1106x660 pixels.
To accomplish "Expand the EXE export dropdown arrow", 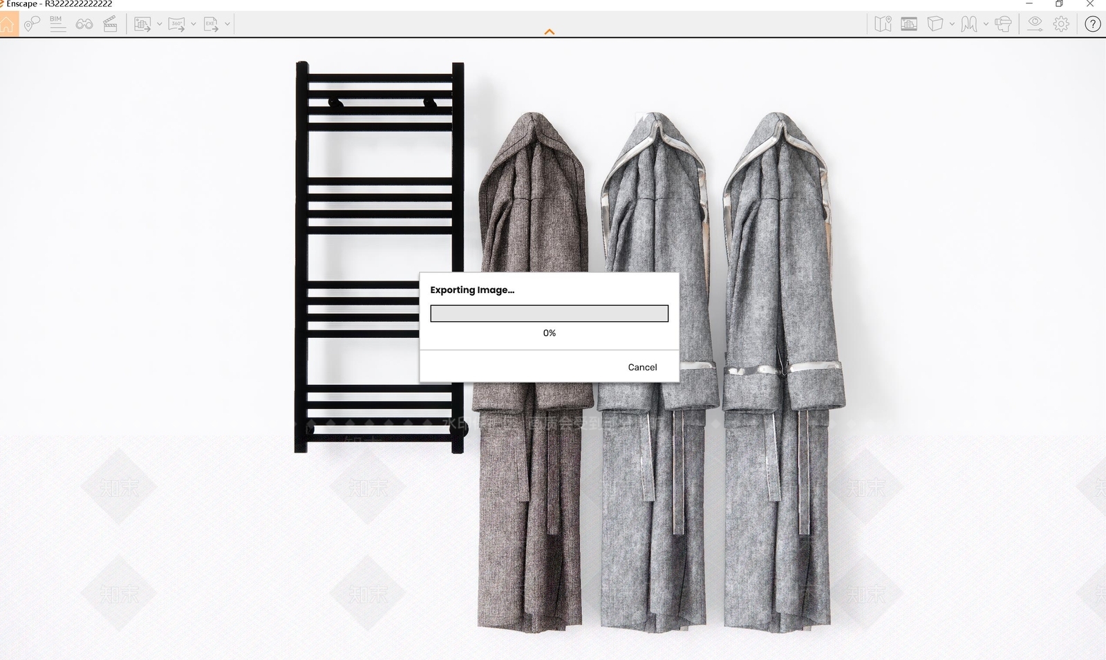I will click(227, 24).
